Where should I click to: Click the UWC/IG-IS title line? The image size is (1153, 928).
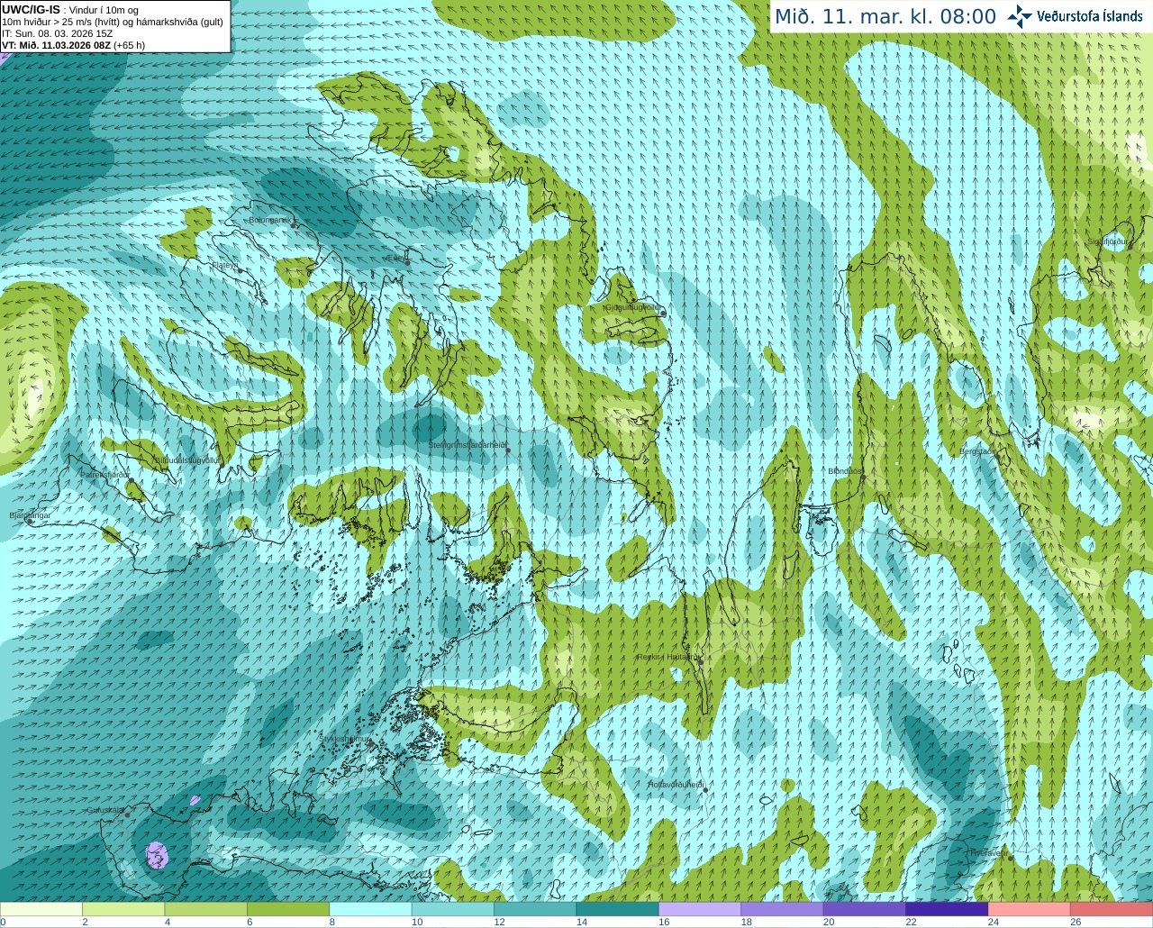point(69,9)
